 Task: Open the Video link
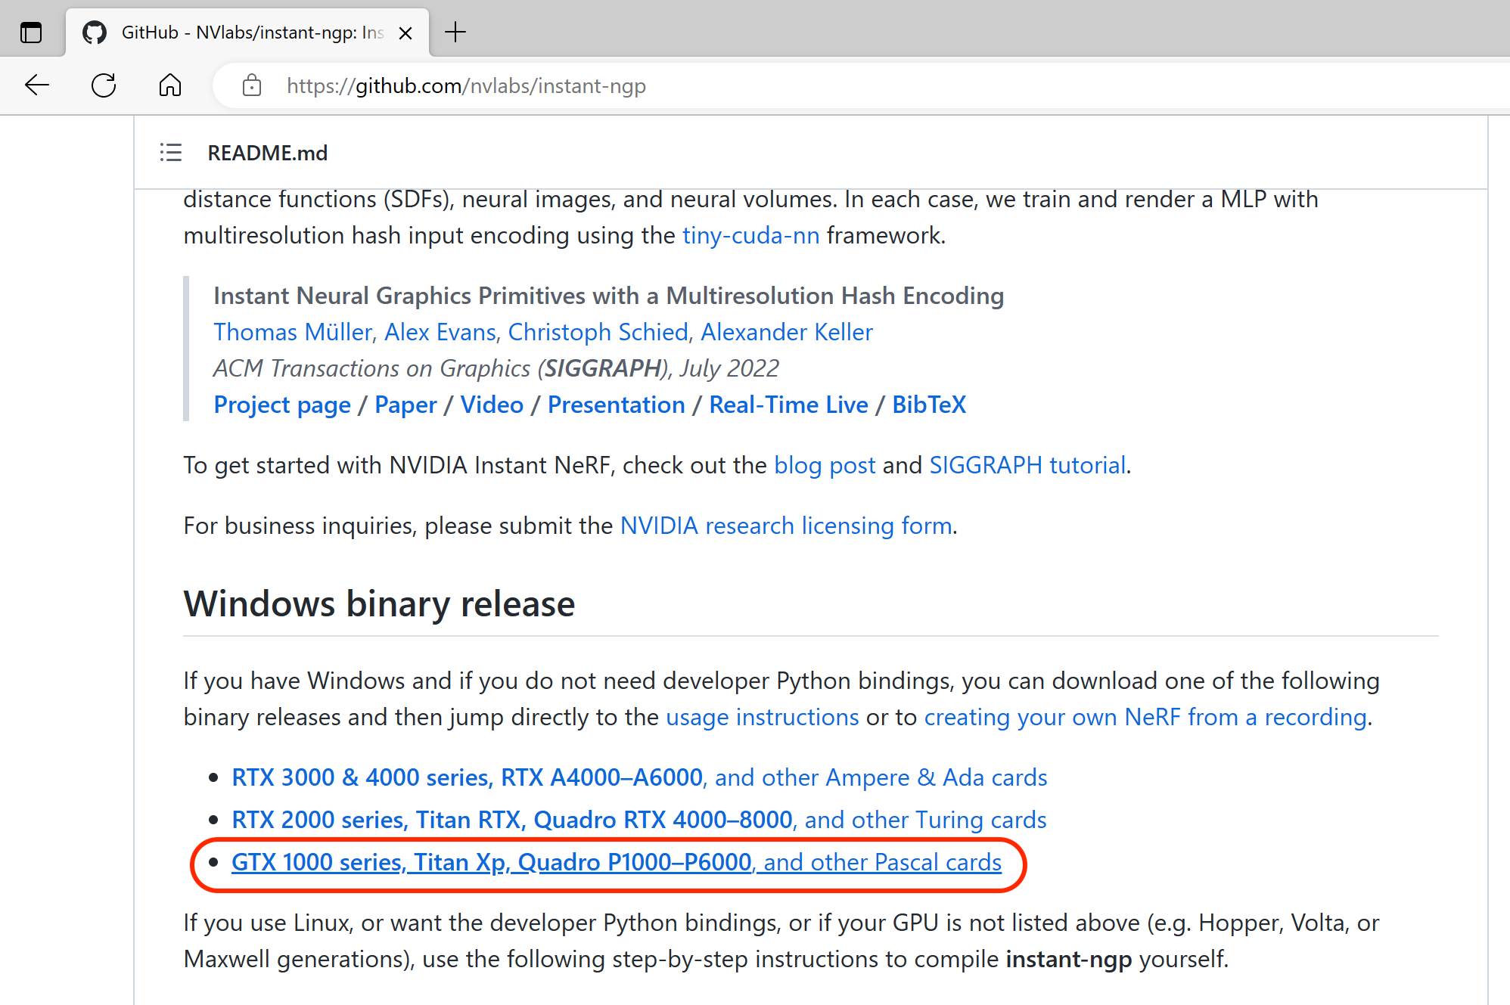(492, 405)
